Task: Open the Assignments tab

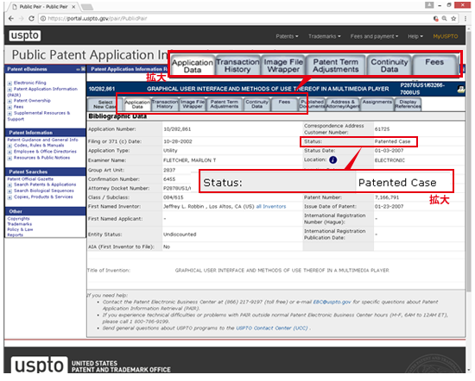Action: click(x=377, y=104)
